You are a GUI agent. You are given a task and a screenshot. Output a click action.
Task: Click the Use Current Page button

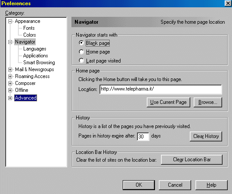(x=168, y=102)
